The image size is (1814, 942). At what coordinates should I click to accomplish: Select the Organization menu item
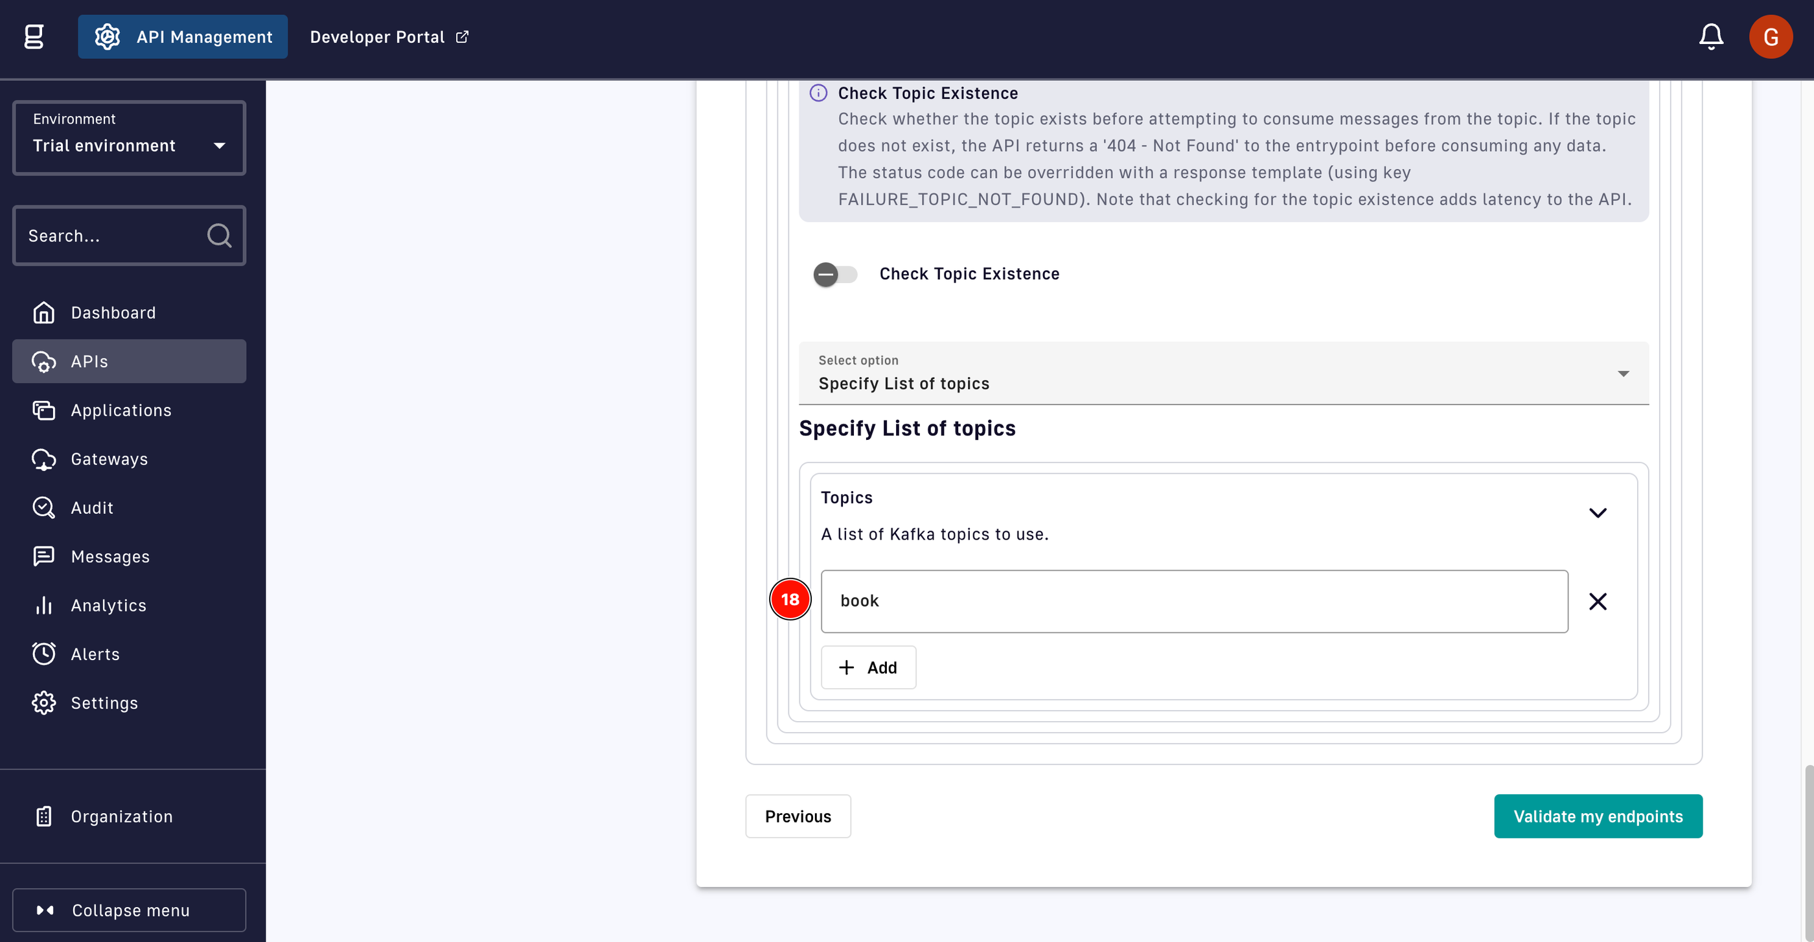coord(120,815)
